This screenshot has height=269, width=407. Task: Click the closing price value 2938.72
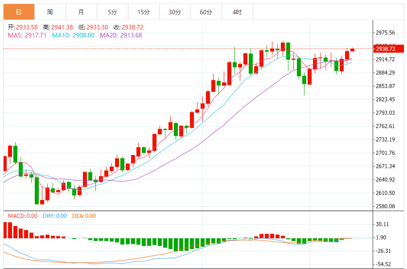(132, 27)
